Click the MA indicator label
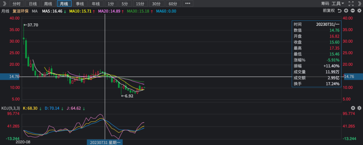Image resolution: width=363 pixels, height=145 pixels. 35,11
